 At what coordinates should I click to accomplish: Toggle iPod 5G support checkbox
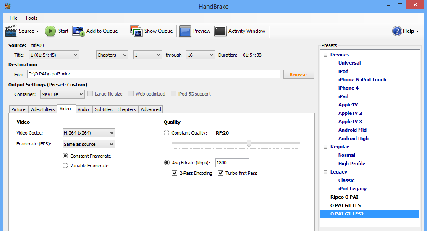click(x=173, y=94)
